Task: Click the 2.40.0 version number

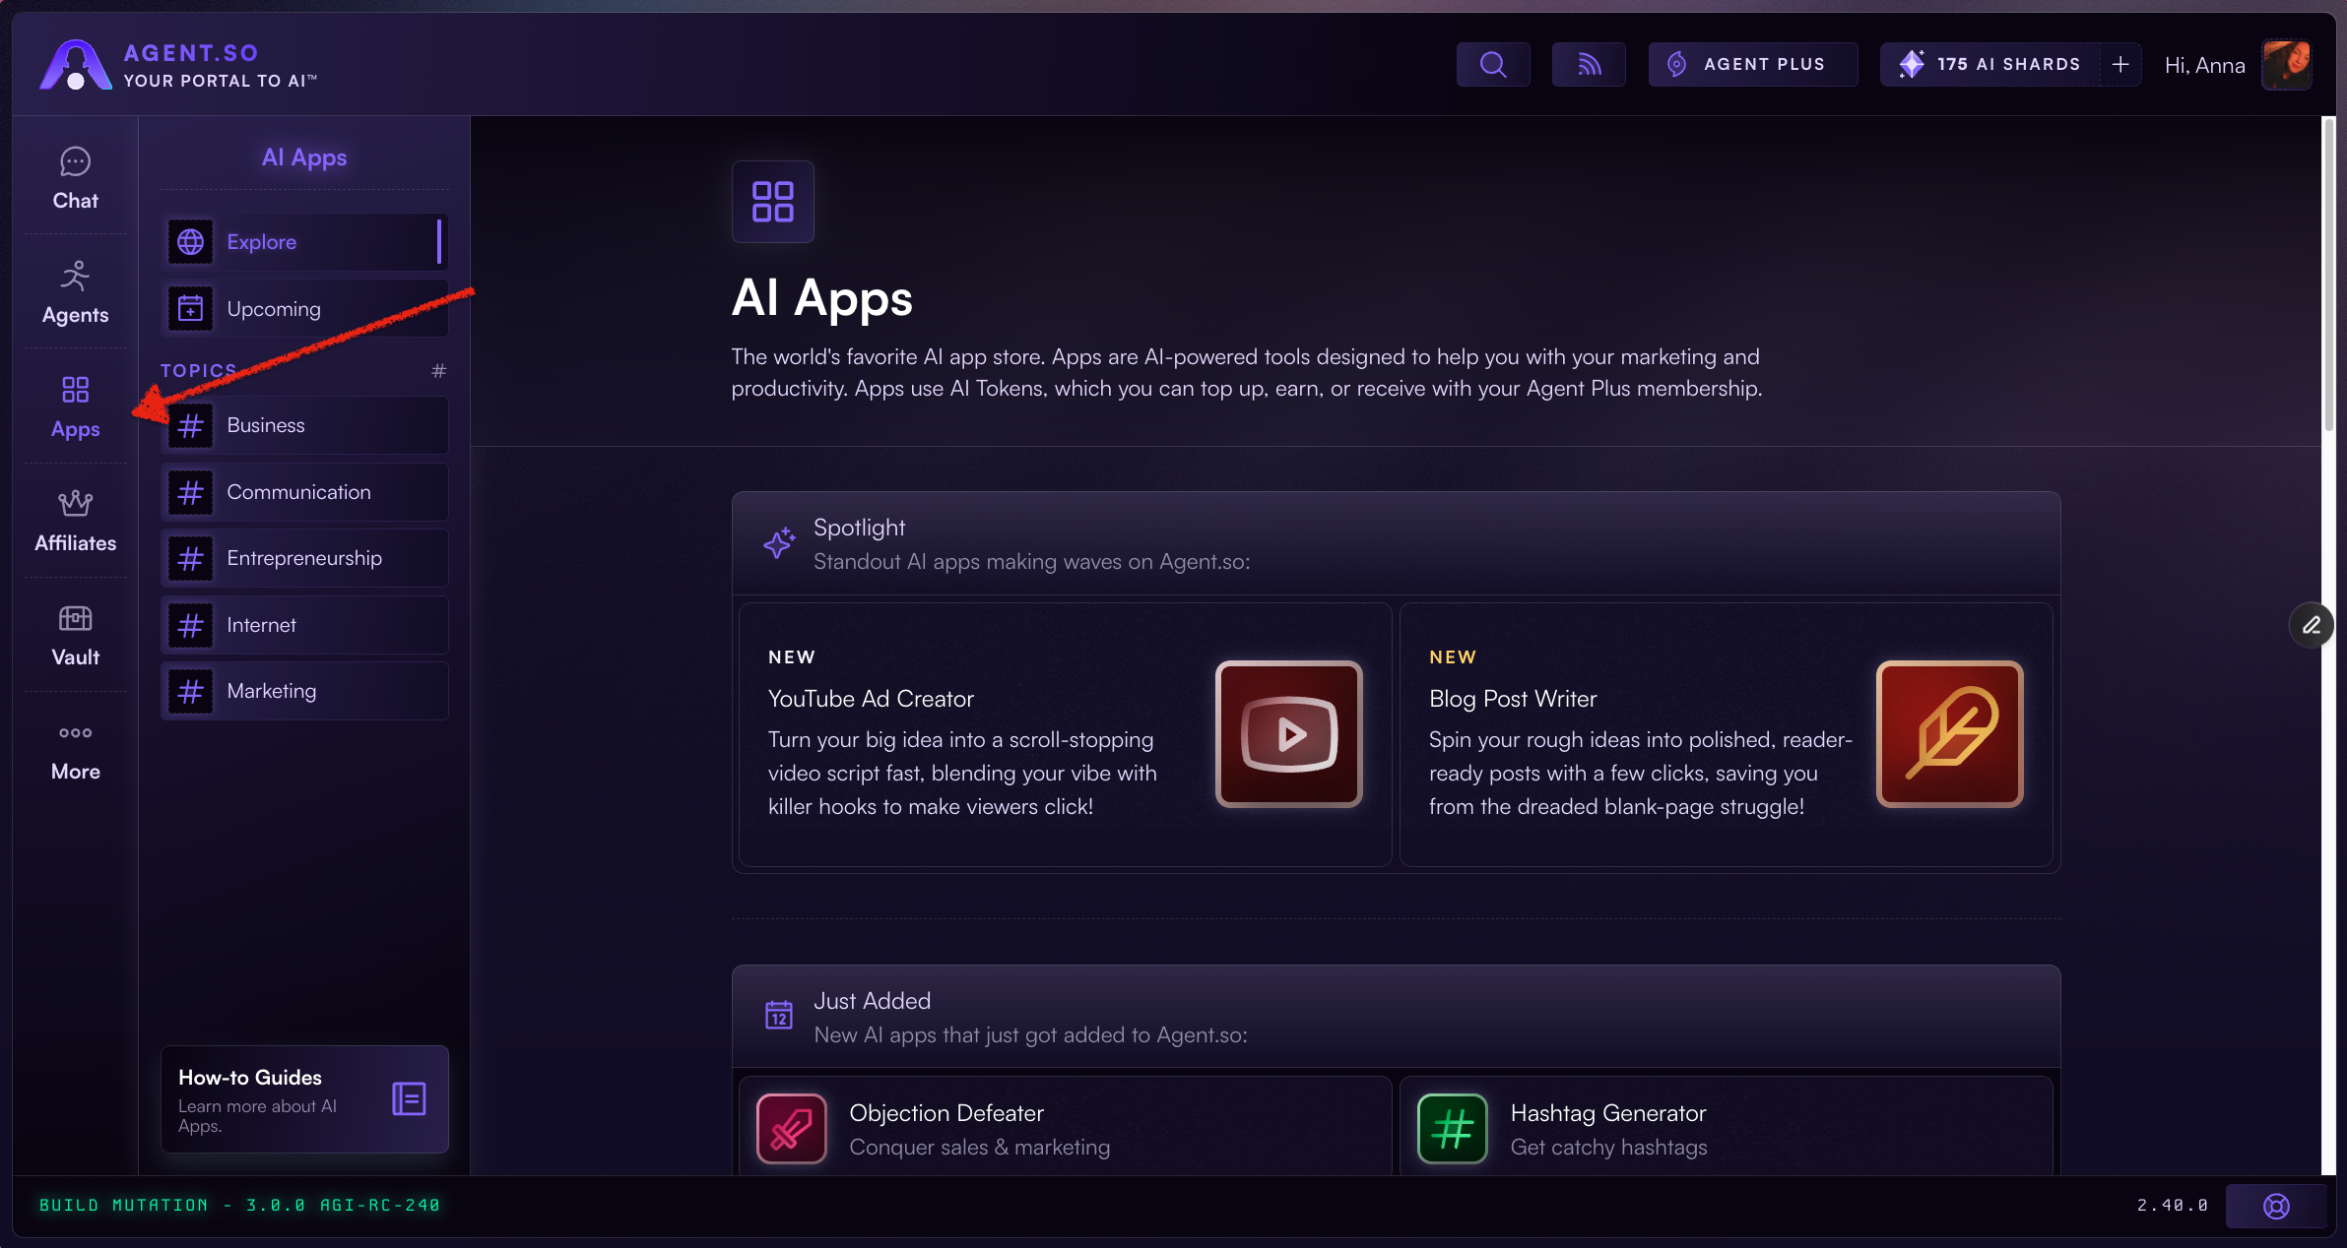Action: [2172, 1206]
